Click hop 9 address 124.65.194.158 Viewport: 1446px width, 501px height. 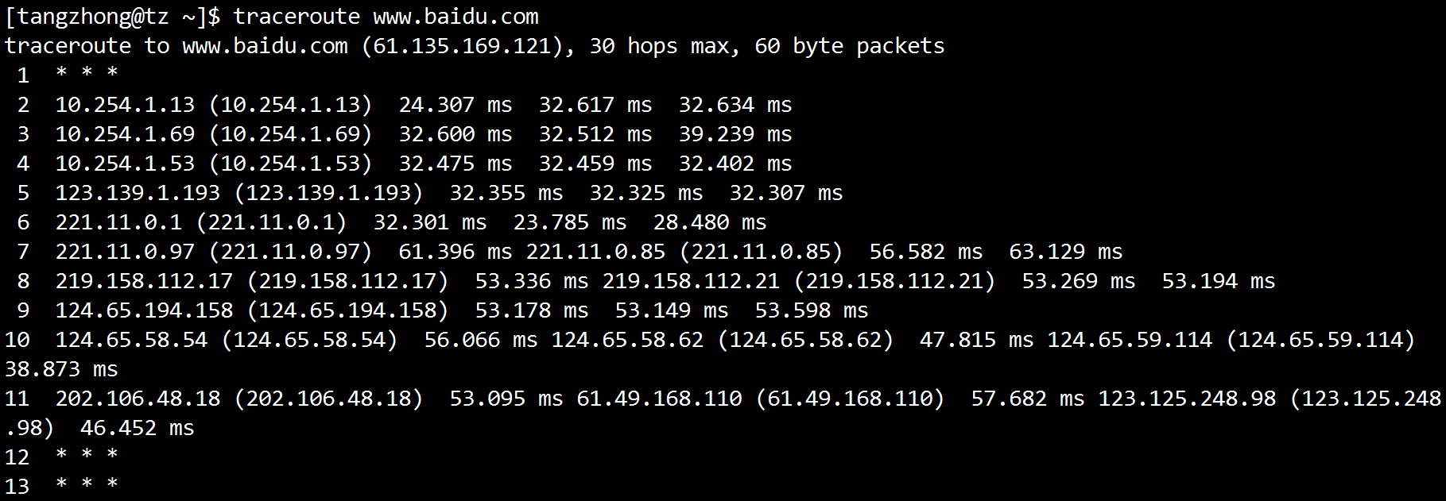click(144, 310)
